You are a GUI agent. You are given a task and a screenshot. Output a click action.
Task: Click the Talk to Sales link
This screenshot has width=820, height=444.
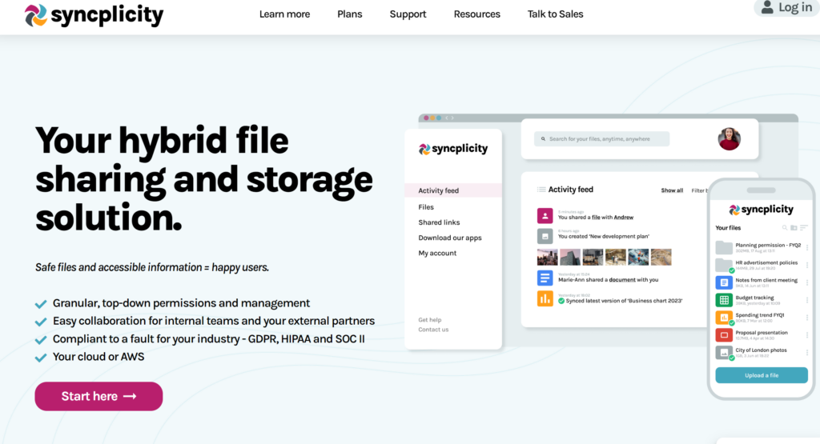(x=555, y=14)
